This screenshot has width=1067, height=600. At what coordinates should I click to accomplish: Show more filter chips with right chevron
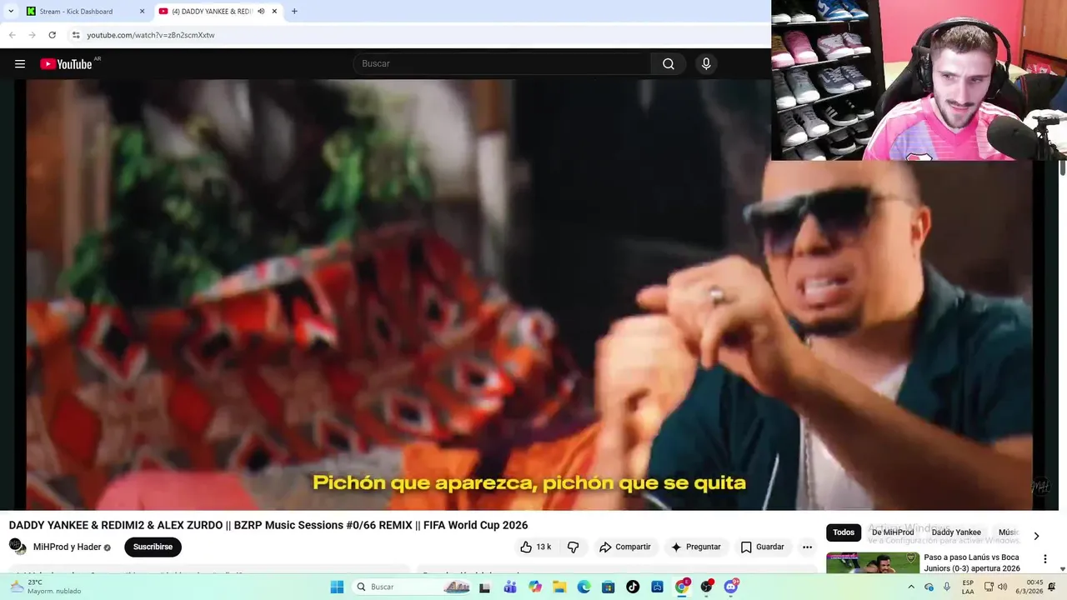(x=1036, y=536)
